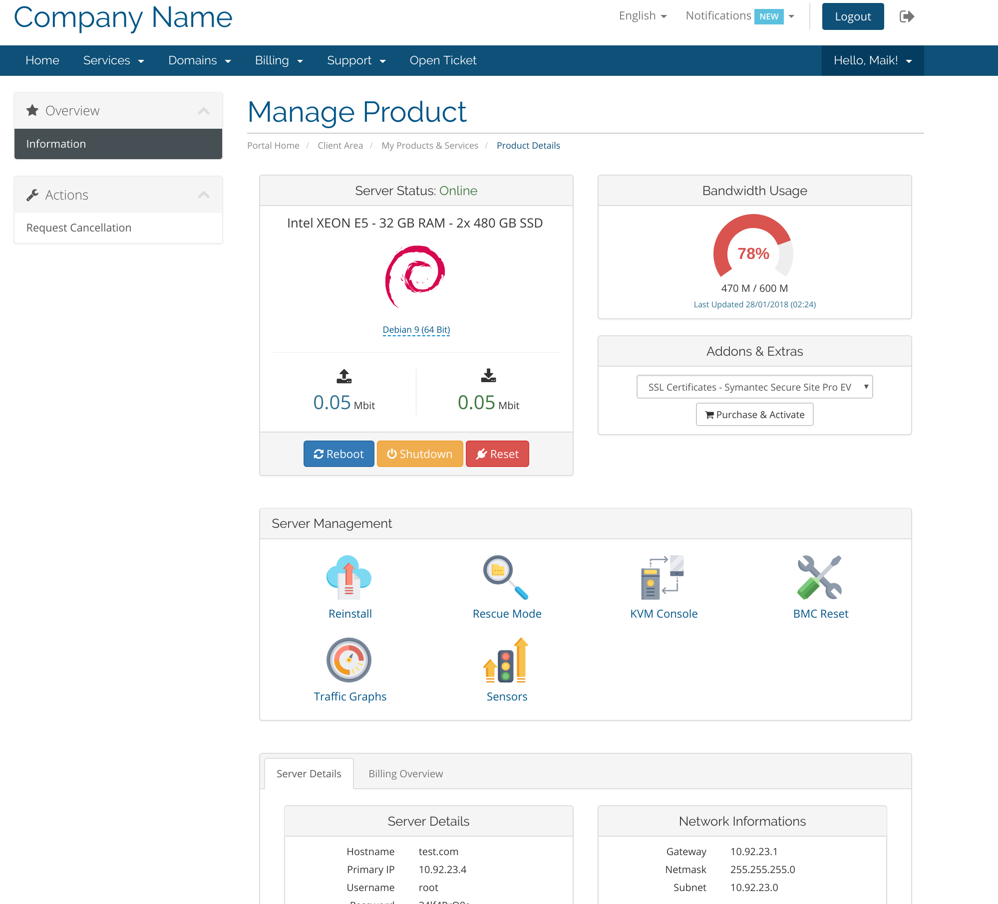This screenshot has width=998, height=904.
Task: Click the Gateway value 10.92.23.1
Action: [754, 851]
